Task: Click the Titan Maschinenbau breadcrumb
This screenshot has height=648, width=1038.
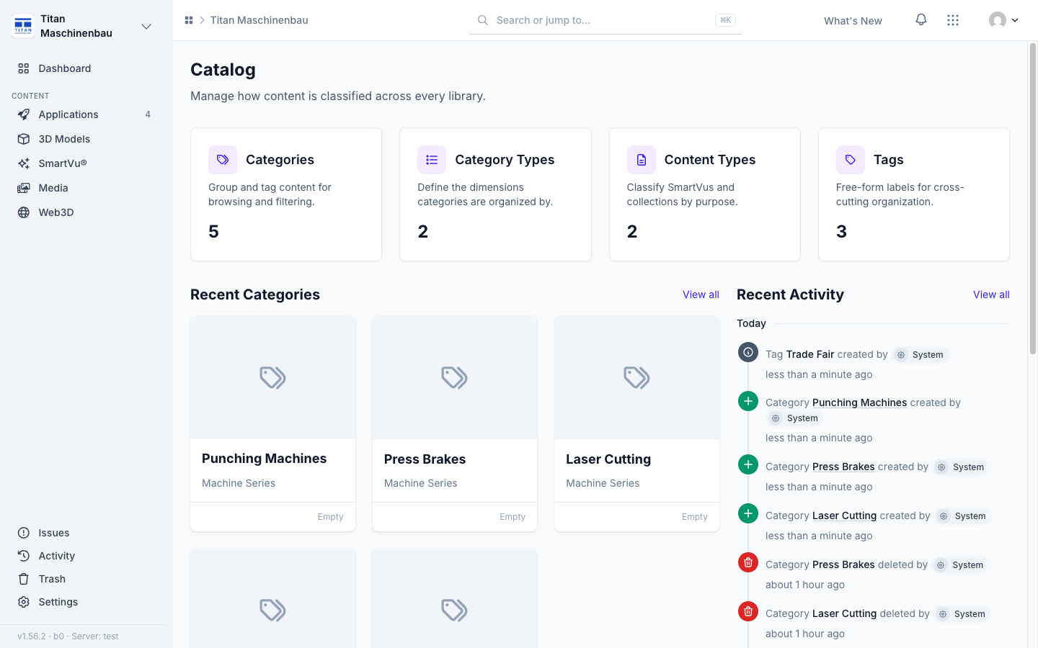Action: [x=259, y=20]
